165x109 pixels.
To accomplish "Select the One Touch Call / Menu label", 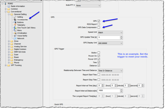I will click(x=26, y=28).
